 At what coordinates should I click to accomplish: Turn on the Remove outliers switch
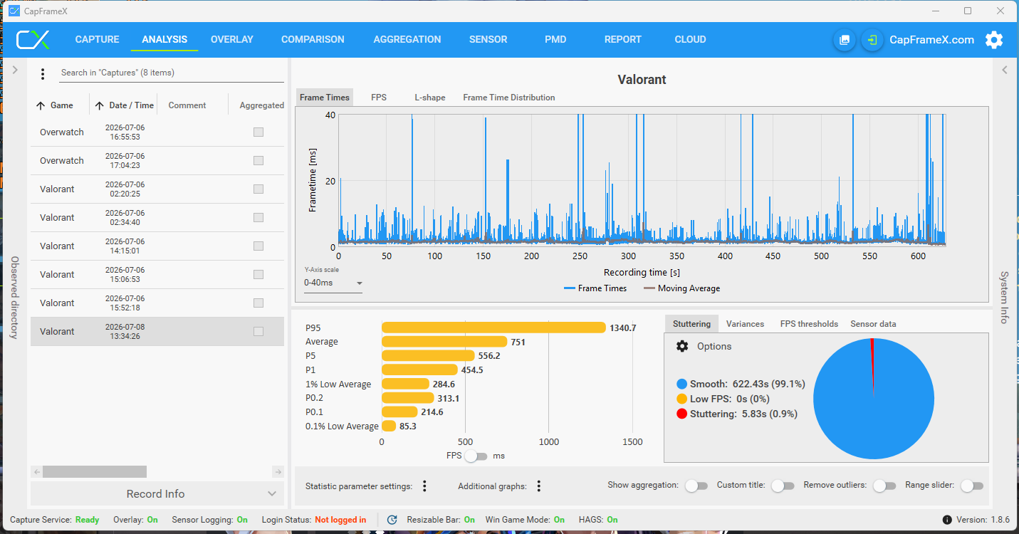click(x=884, y=486)
